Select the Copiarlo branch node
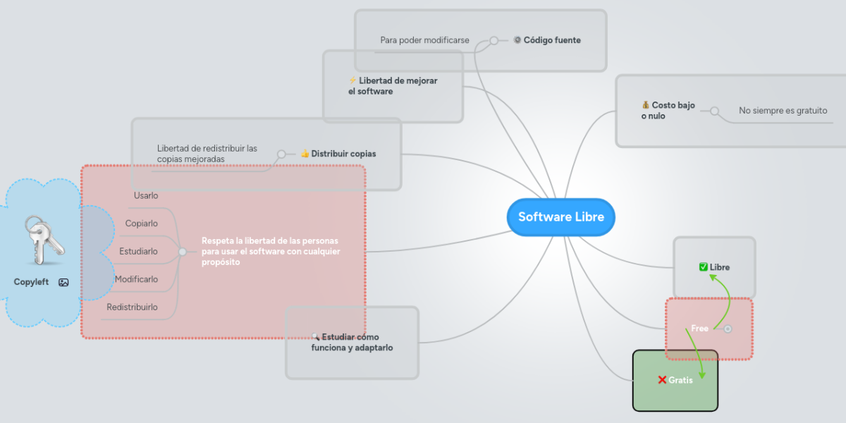The height and width of the screenshot is (423, 846). (142, 223)
